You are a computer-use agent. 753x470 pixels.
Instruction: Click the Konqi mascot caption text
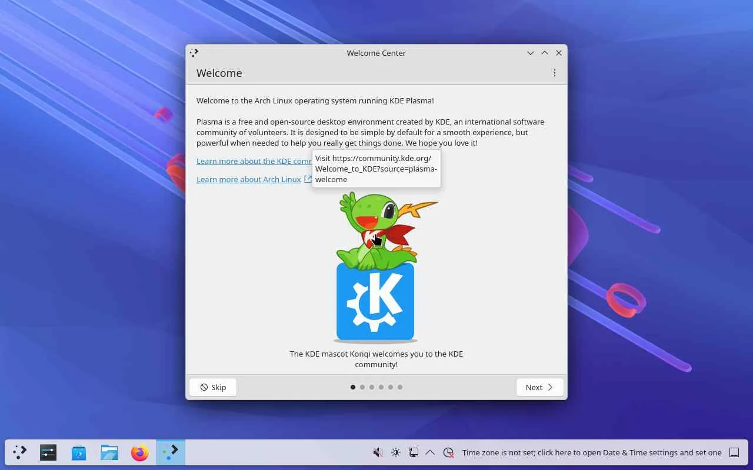coord(376,359)
